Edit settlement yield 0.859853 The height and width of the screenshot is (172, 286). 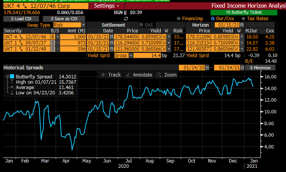point(150,37)
